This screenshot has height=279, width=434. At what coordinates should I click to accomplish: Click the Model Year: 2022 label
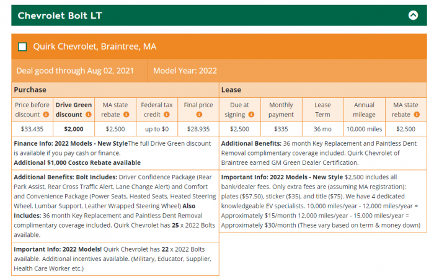[186, 71]
